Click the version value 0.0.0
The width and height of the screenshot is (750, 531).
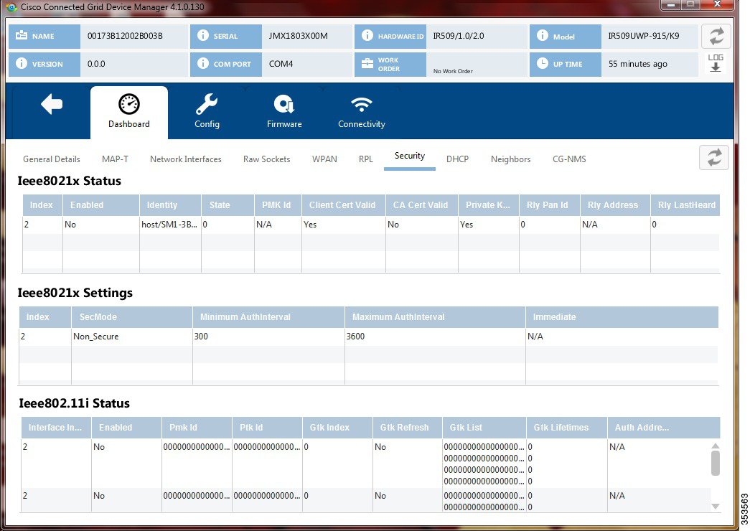click(96, 64)
